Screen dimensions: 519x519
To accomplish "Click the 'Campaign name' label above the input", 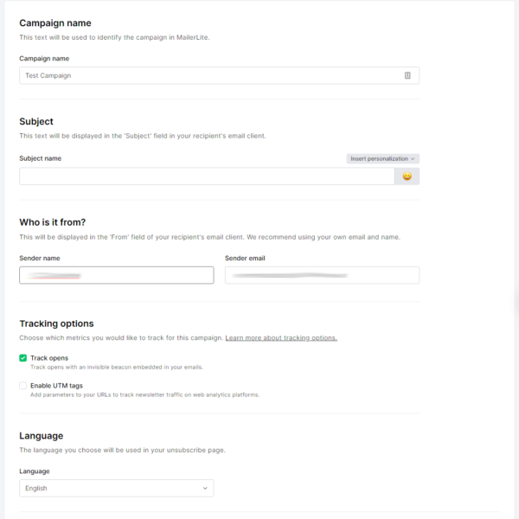I will 44,59.
